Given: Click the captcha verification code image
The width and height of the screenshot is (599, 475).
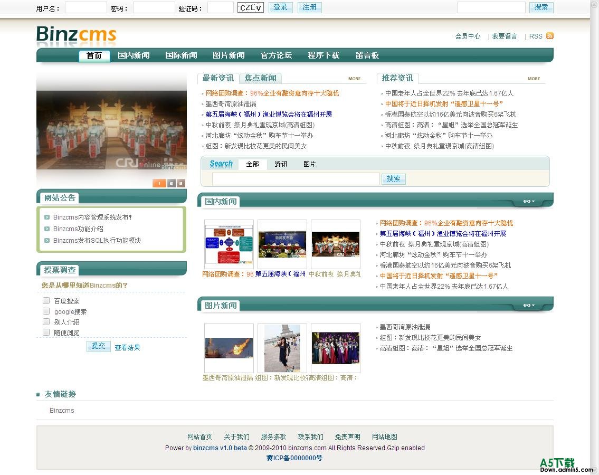Looking at the screenshot, I should click(251, 7).
